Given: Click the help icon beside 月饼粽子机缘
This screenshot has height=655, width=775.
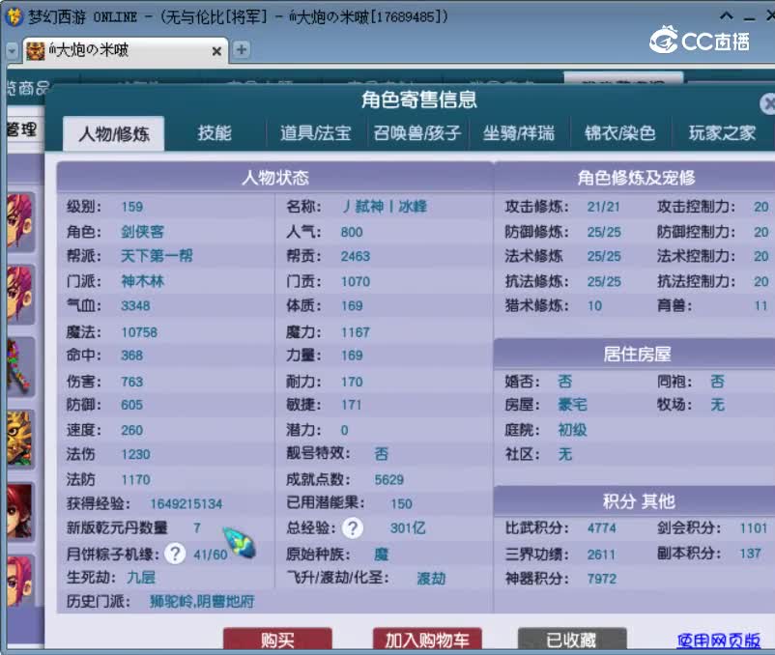Looking at the screenshot, I should coord(175,554).
